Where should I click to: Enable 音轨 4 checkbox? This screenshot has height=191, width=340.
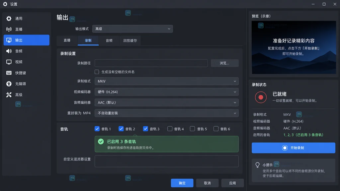[170, 129]
